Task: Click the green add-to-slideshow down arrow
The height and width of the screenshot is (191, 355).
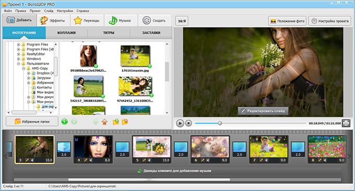Action: (x=96, y=122)
